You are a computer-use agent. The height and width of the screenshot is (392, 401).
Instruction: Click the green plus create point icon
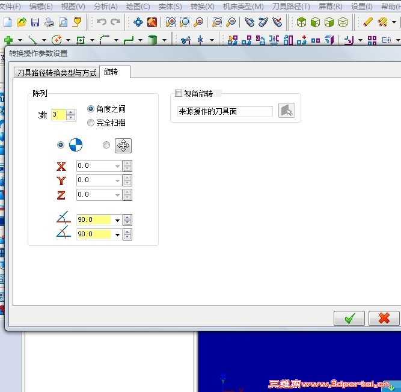point(8,40)
